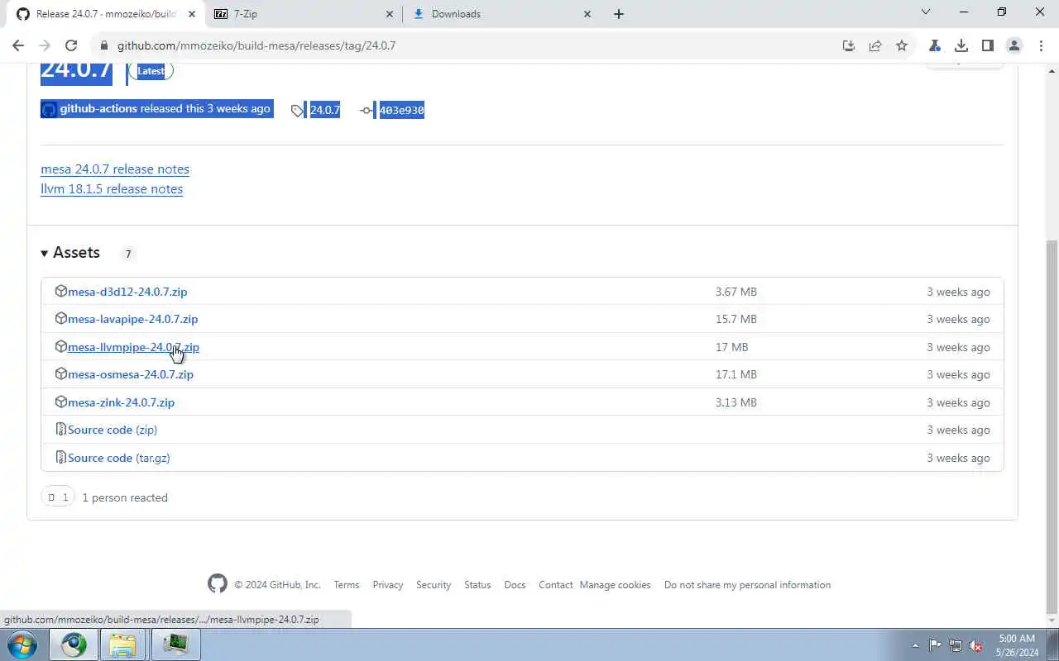The height and width of the screenshot is (661, 1059).
Task: Open Chrome downloads toolbar icon
Action: click(961, 45)
